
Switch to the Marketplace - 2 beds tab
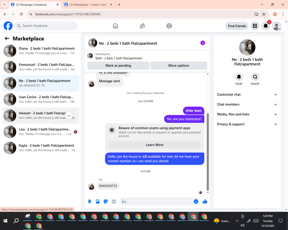(x=88, y=5)
